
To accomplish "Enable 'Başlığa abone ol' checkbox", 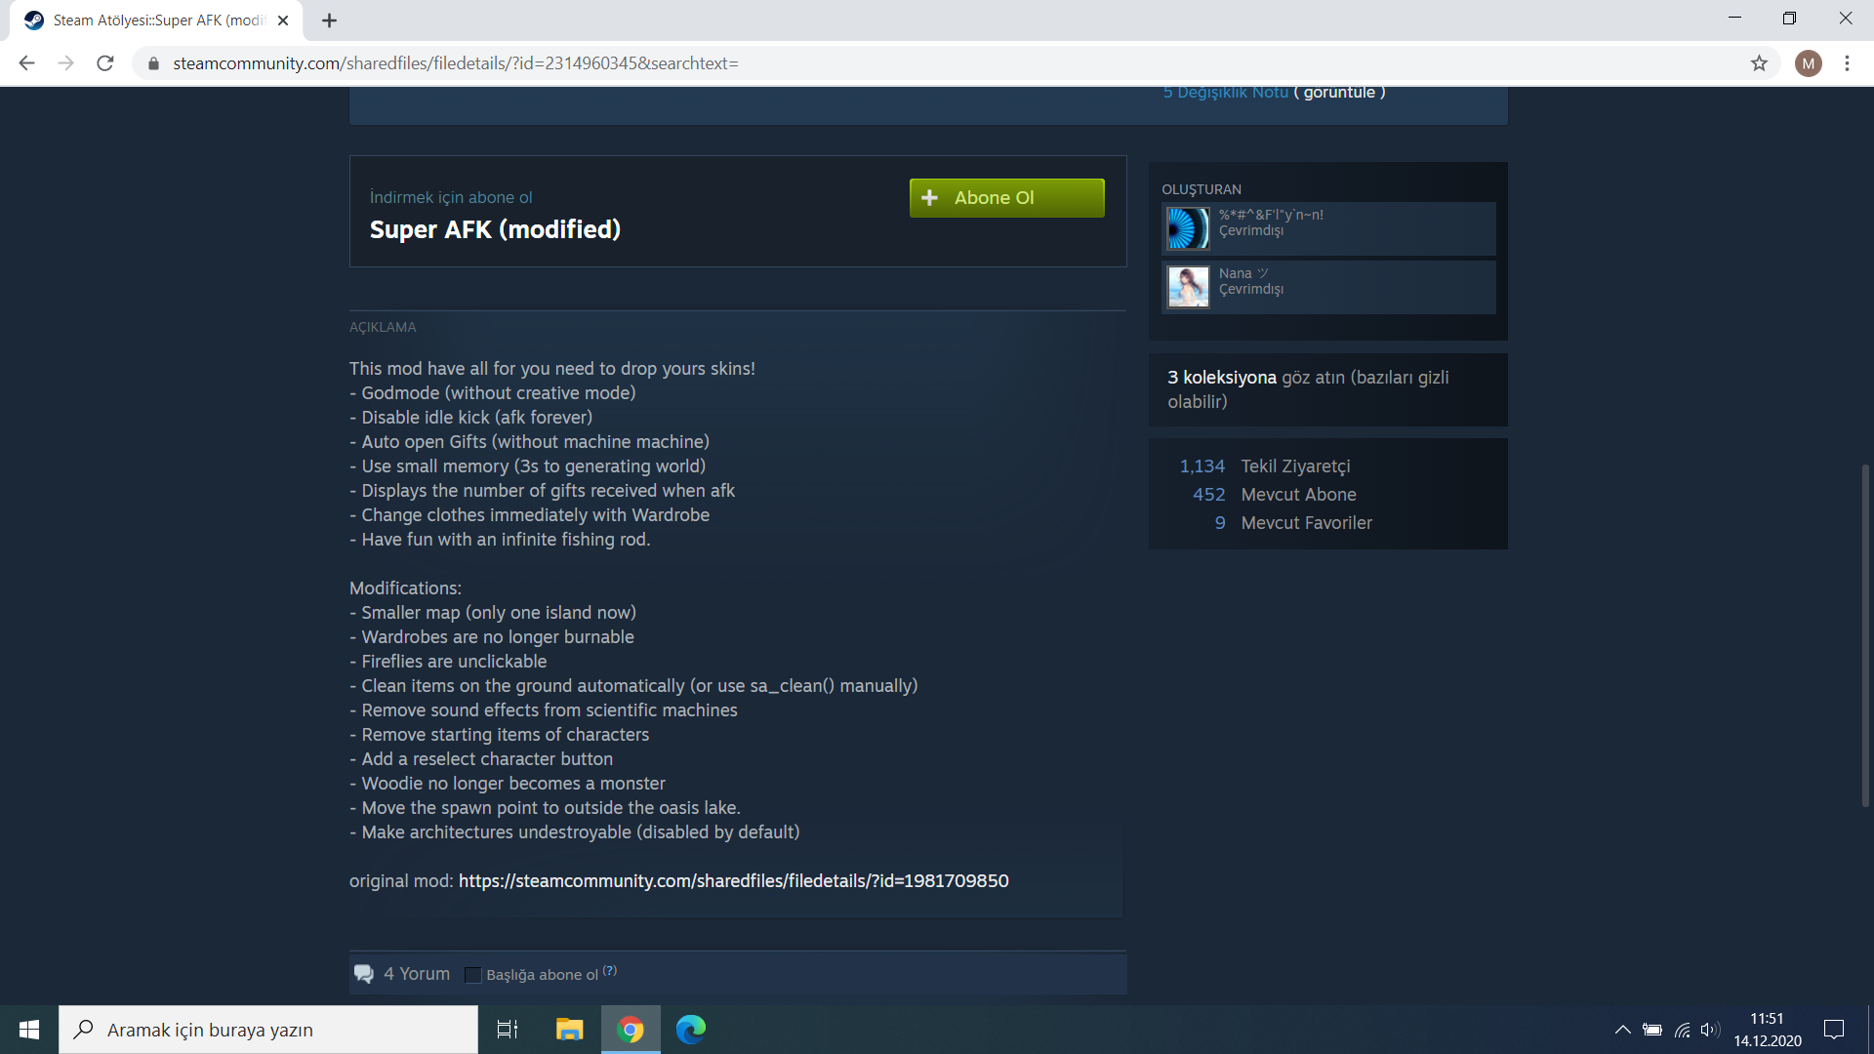I will [x=473, y=975].
